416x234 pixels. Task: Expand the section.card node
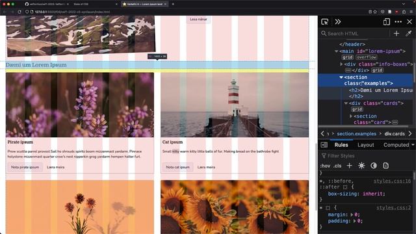pyautogui.click(x=351, y=116)
